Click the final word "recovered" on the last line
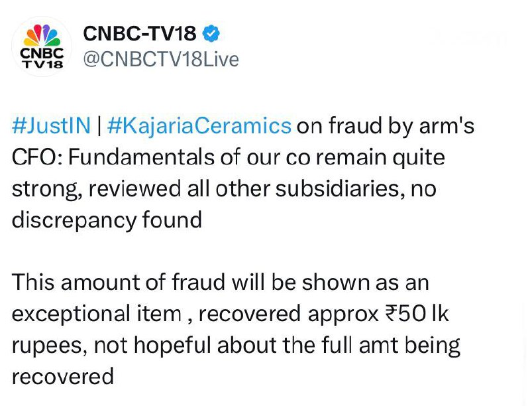This screenshot has height=406, width=530. (63, 377)
